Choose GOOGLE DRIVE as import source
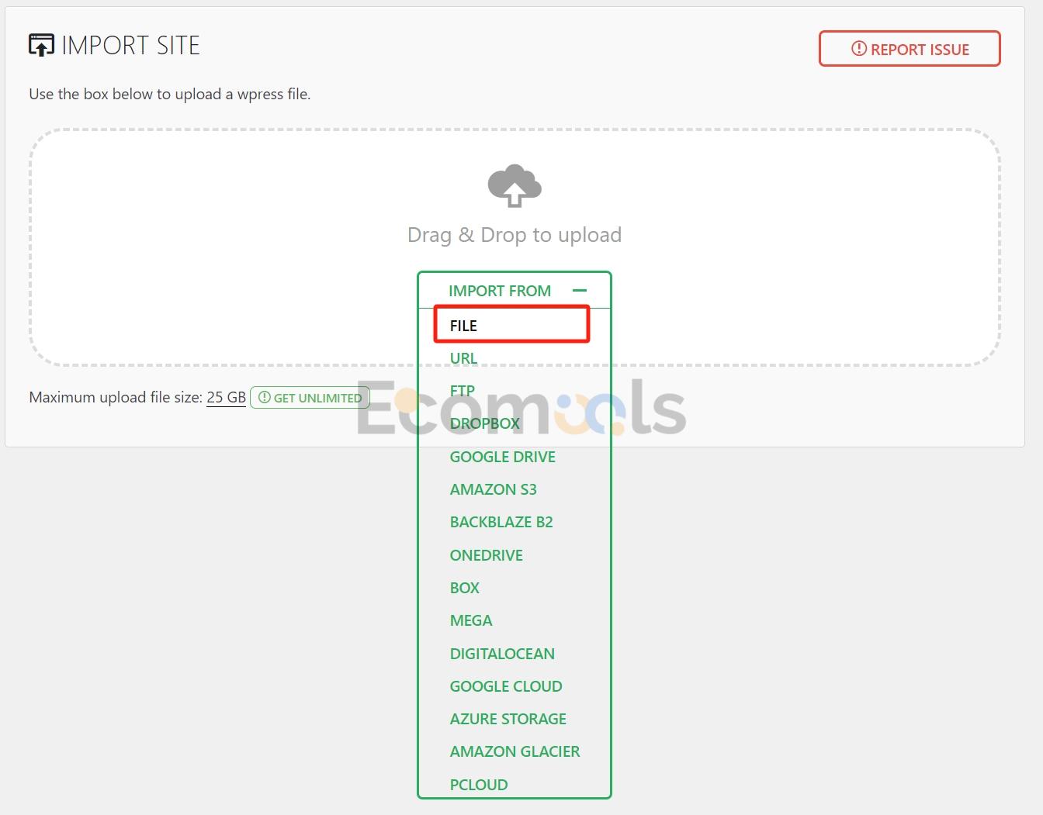This screenshot has width=1043, height=815. pos(503,457)
